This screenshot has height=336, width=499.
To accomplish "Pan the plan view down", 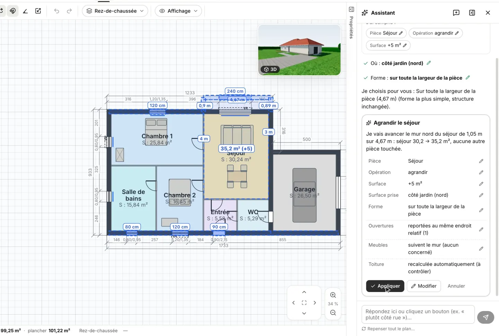I will pos(304,313).
